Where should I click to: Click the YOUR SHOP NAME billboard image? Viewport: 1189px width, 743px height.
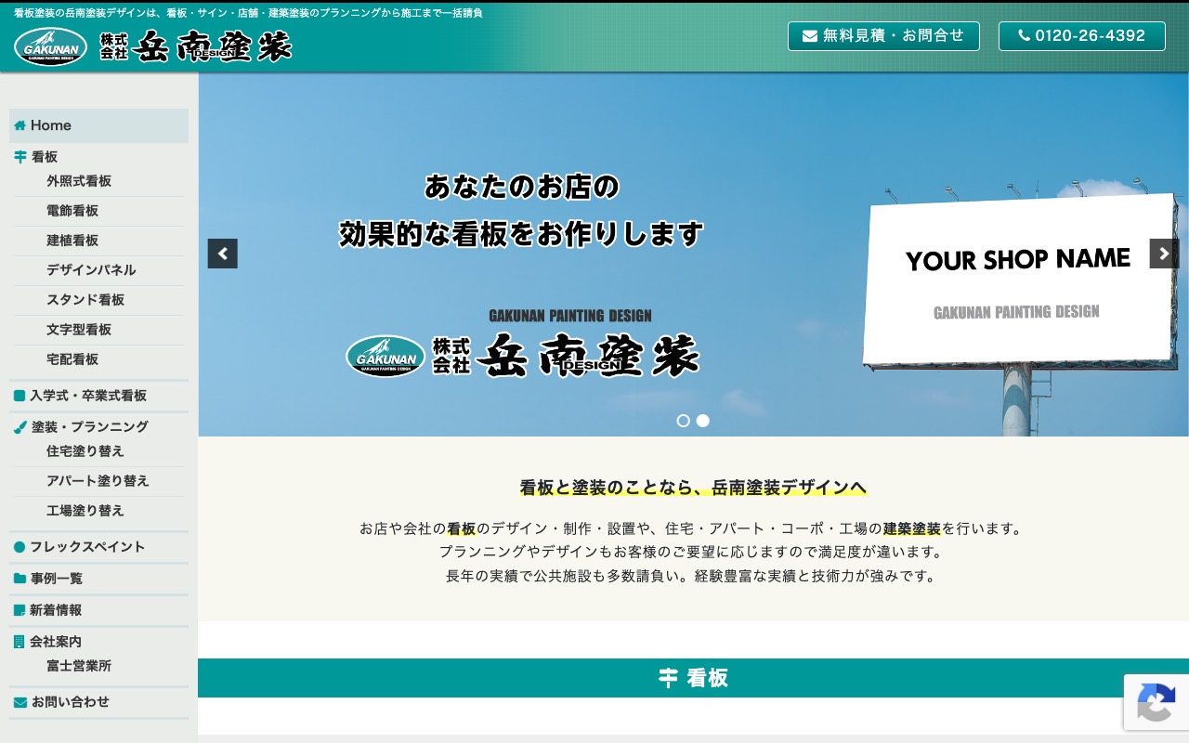(x=1021, y=279)
